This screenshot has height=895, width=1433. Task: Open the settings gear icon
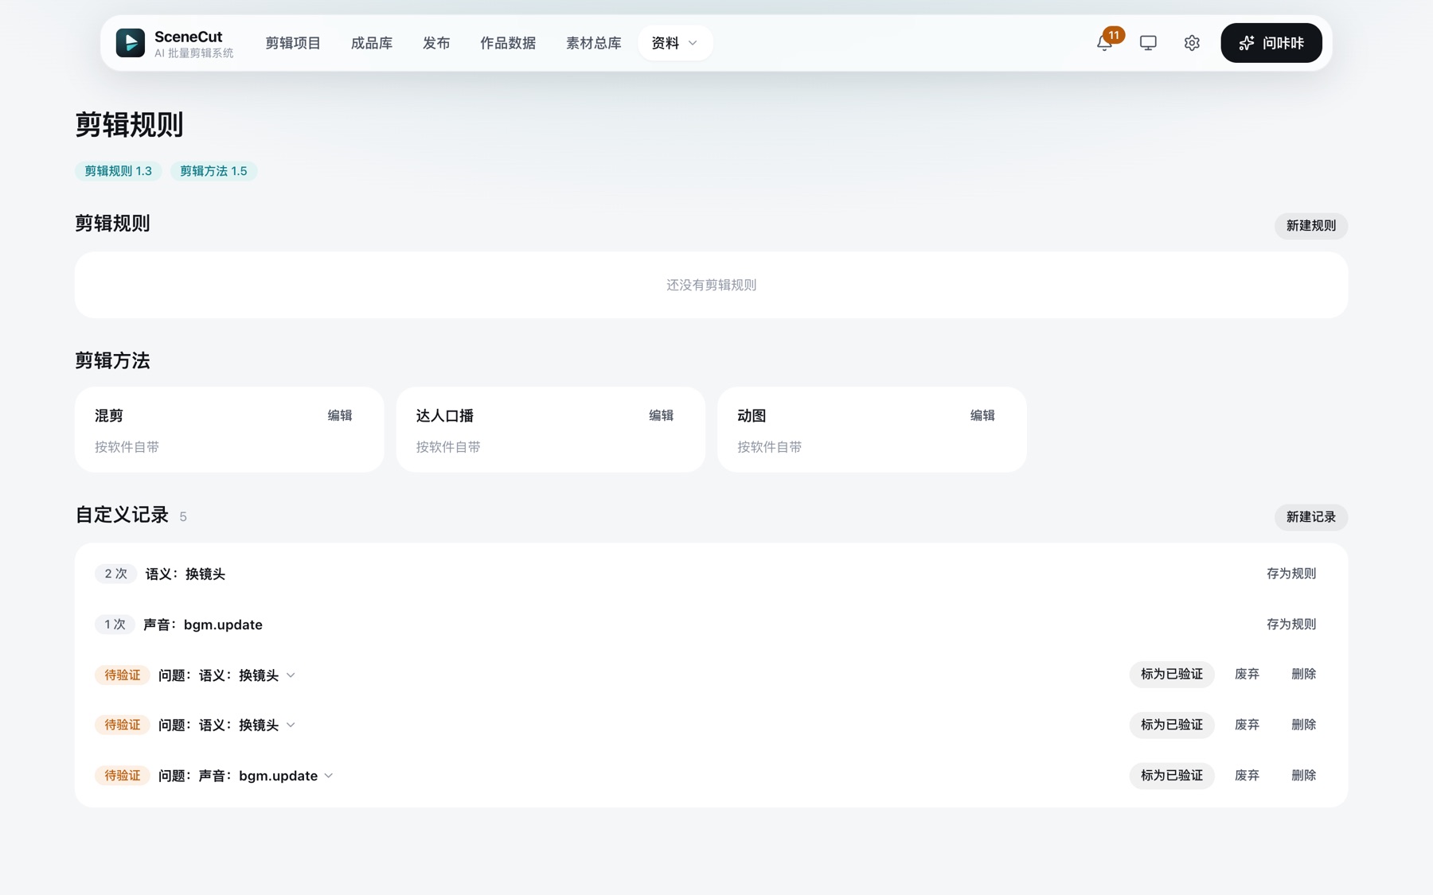point(1192,43)
